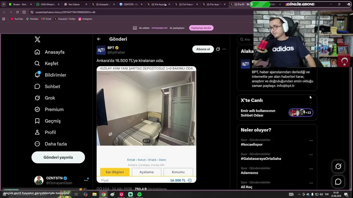Open Gmail bookmark
The width and height of the screenshot is (353, 198).
click(x=46, y=19)
